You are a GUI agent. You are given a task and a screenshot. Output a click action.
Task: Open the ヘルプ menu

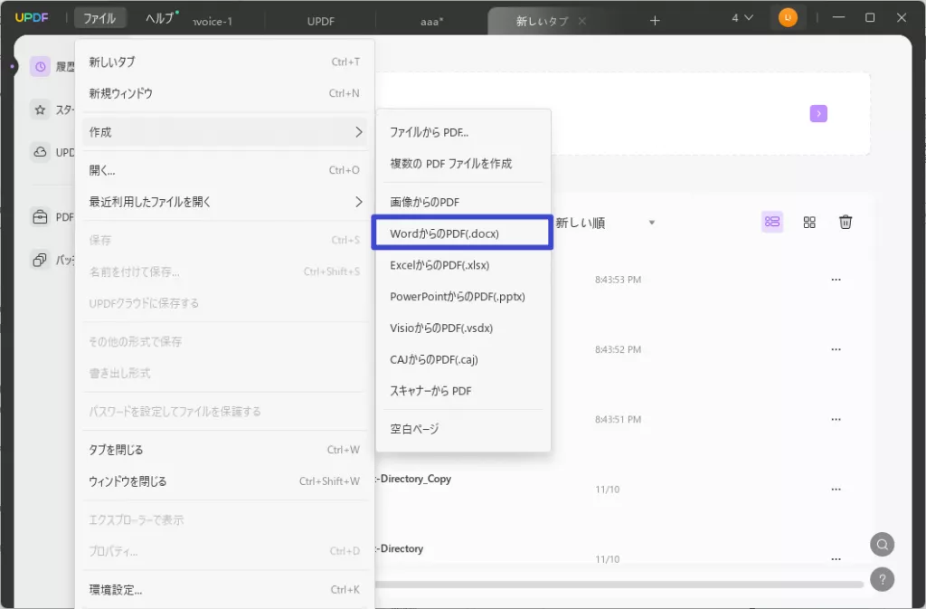tap(159, 18)
